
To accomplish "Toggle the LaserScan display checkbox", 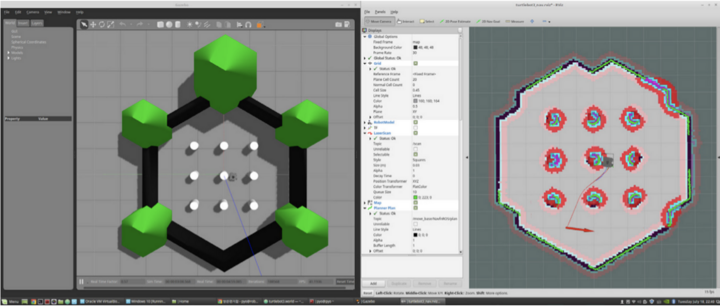I will pos(416,133).
